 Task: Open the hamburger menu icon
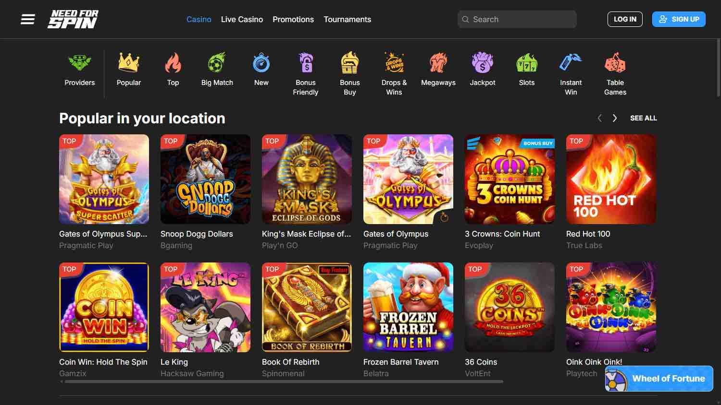[x=28, y=19]
